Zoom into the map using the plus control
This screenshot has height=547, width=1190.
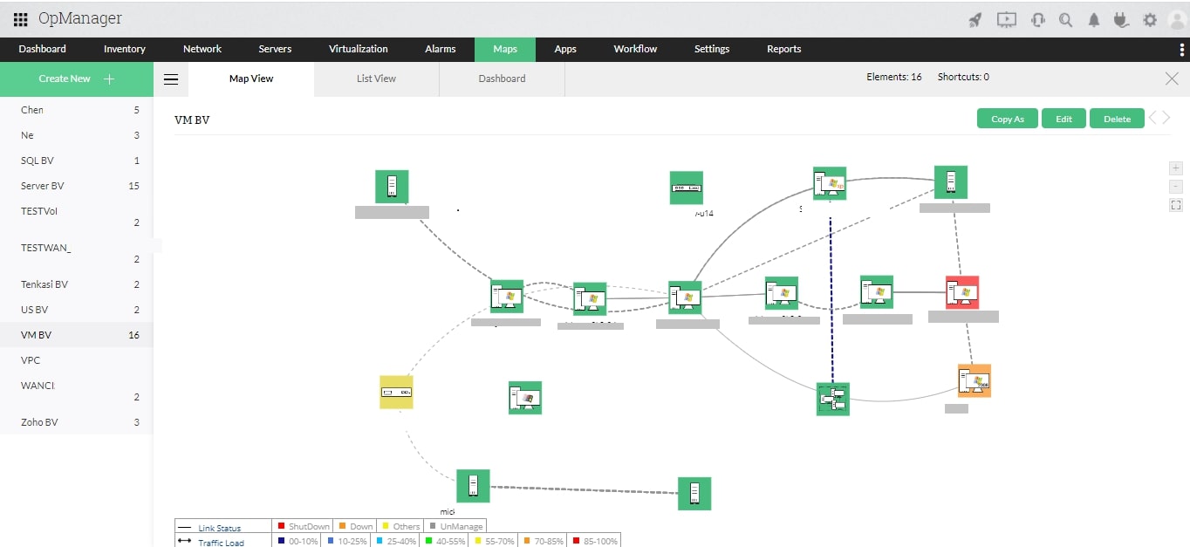(x=1176, y=168)
